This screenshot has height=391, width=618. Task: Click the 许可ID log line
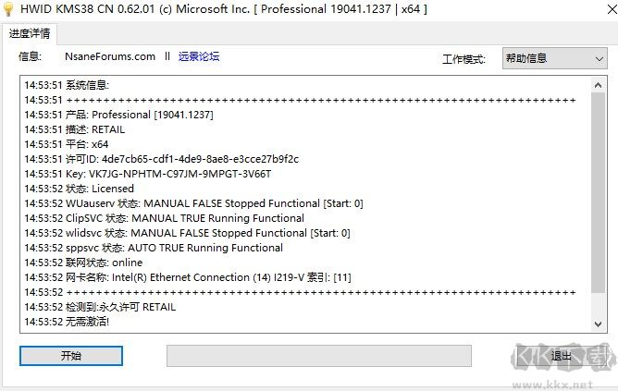click(162, 159)
